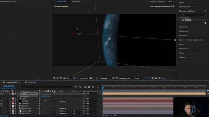
Task: Show the Glosy v2.jpg layer visibility box
Action: (x=1, y=111)
